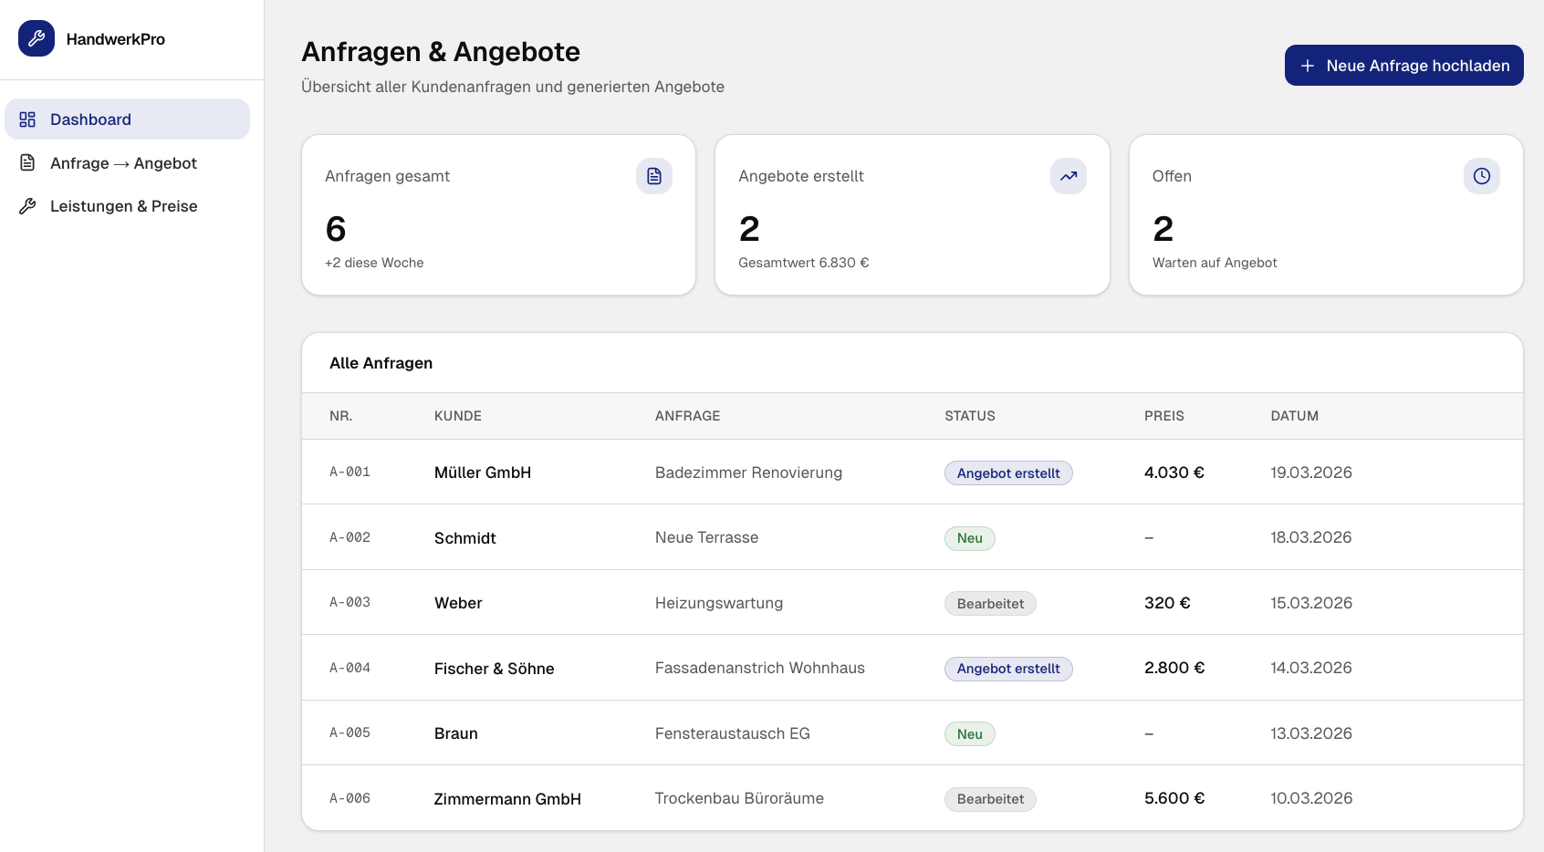The image size is (1544, 852).
Task: Click document icon in Anfragen gesamt card
Action: (x=653, y=176)
